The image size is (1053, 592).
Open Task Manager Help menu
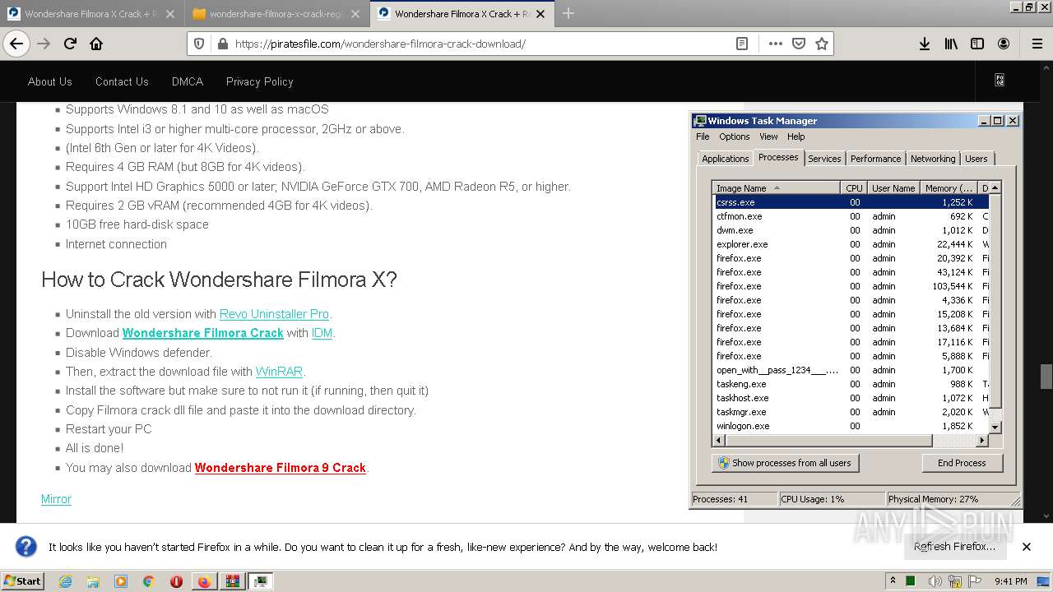point(796,136)
